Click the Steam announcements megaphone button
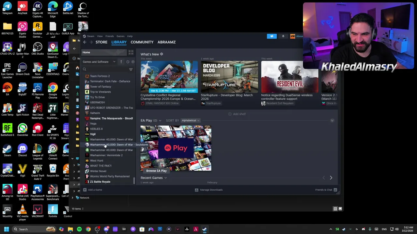This screenshot has height=234, width=417. [x=272, y=36]
